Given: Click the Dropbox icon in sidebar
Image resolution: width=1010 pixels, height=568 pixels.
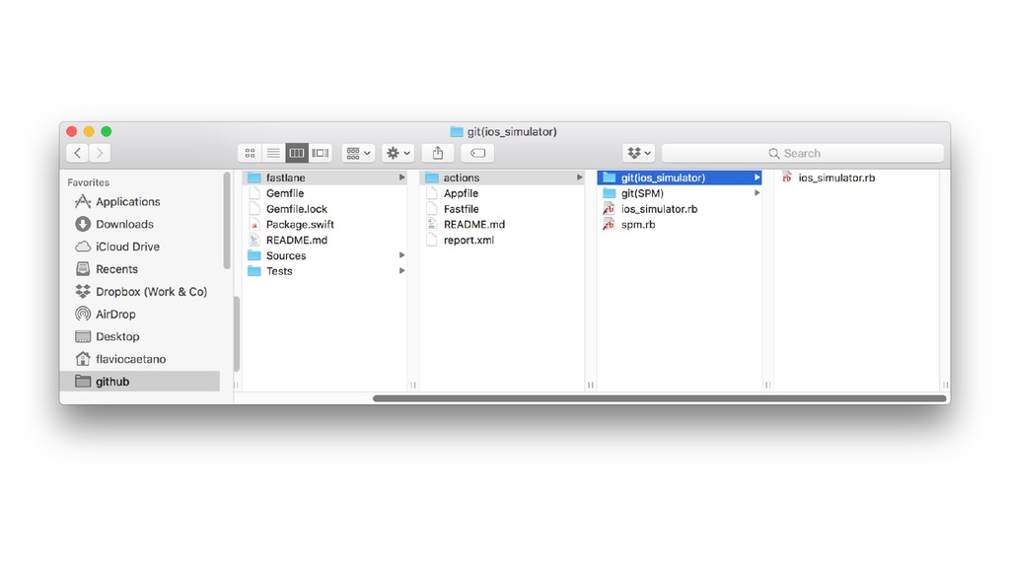Looking at the screenshot, I should click(83, 291).
